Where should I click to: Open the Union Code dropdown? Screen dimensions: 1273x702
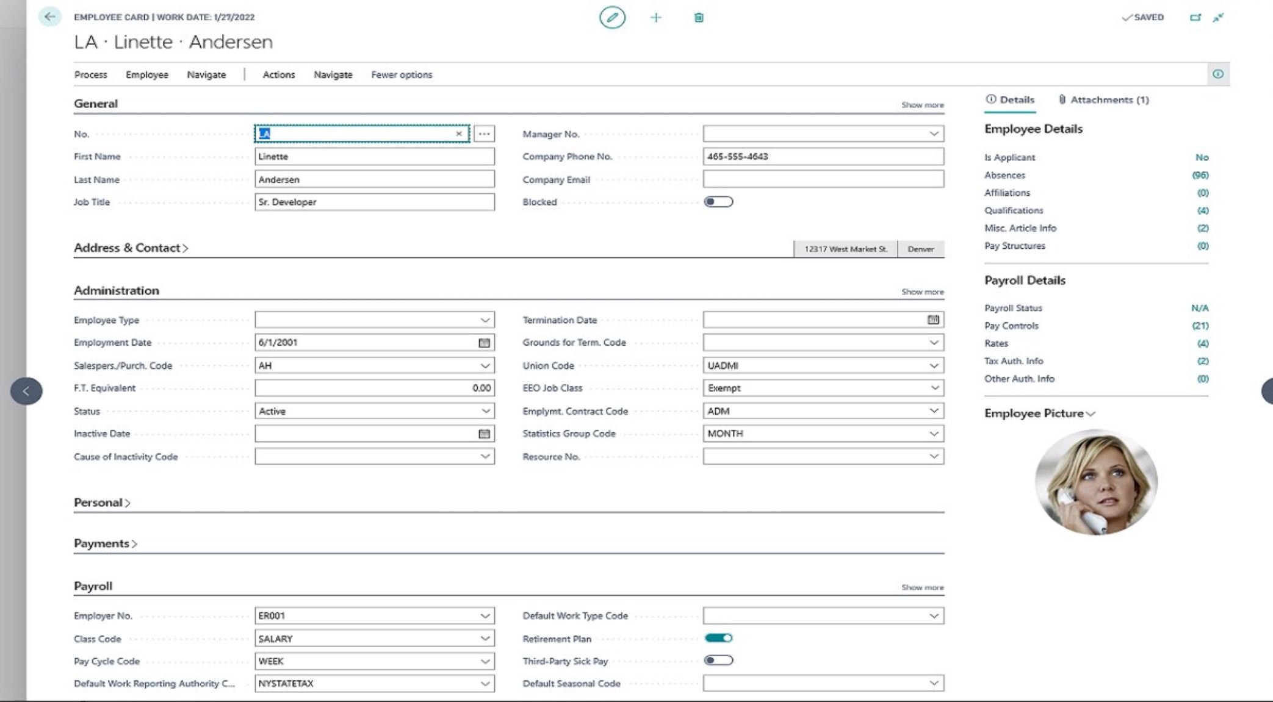pos(933,365)
